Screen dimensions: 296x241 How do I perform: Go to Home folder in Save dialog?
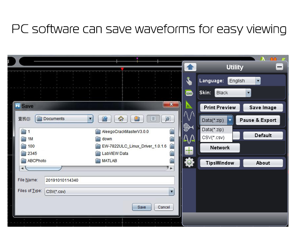[x=121, y=119]
